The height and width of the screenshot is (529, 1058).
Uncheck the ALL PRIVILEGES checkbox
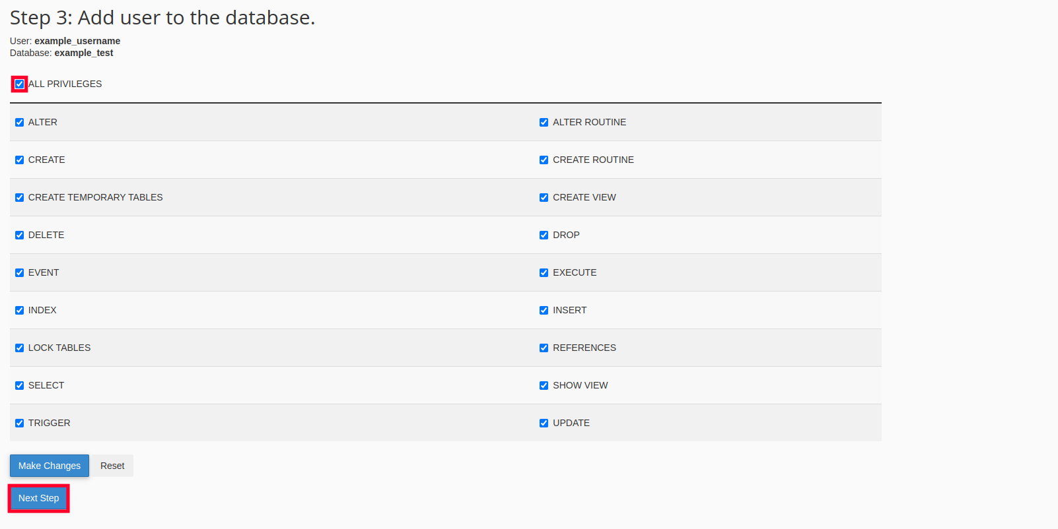tap(19, 84)
